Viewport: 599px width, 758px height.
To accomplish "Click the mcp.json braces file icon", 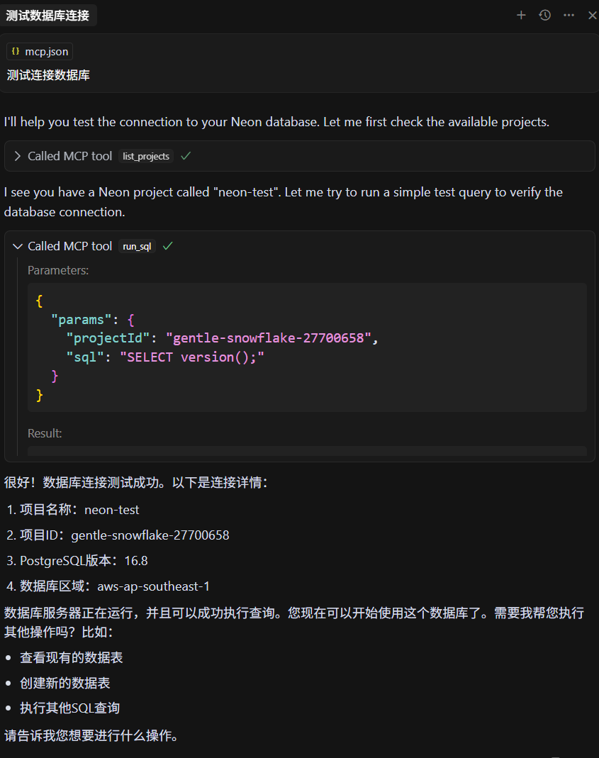I will 16,51.
